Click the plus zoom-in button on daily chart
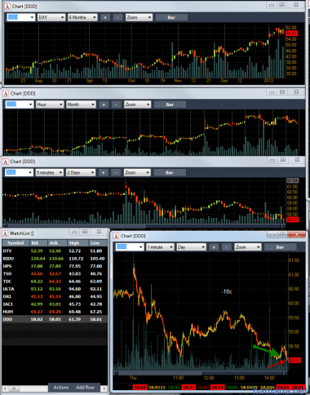 pos(105,17)
